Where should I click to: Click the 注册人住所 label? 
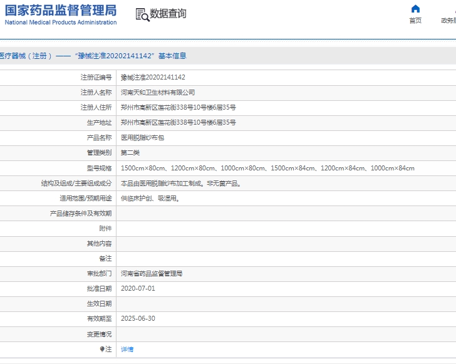tap(96, 107)
